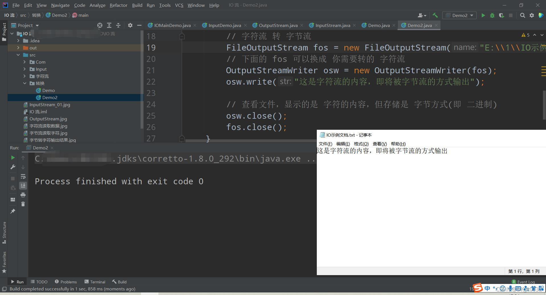This screenshot has width=546, height=295.
Task: Expand the .idea folder
Action: coord(18,41)
